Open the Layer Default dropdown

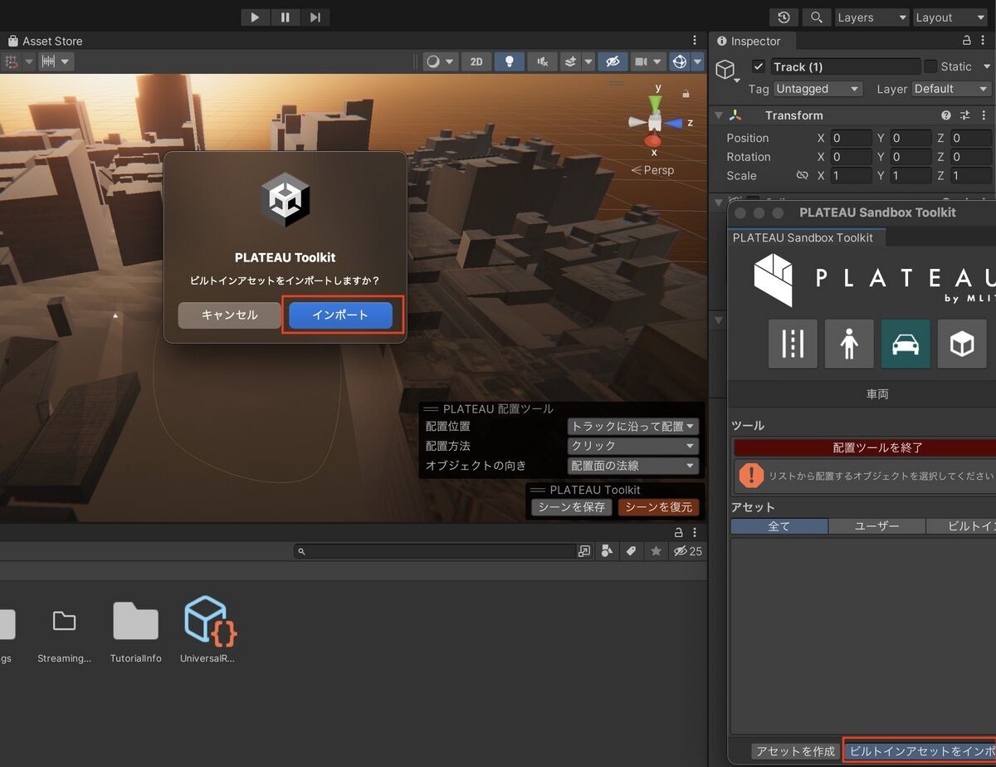[x=952, y=89]
